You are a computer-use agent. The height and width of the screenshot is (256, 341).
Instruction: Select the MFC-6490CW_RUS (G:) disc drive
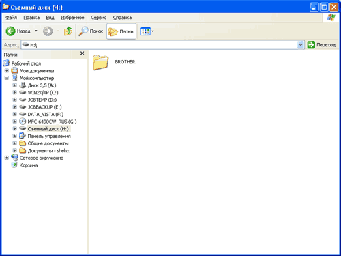click(52, 122)
